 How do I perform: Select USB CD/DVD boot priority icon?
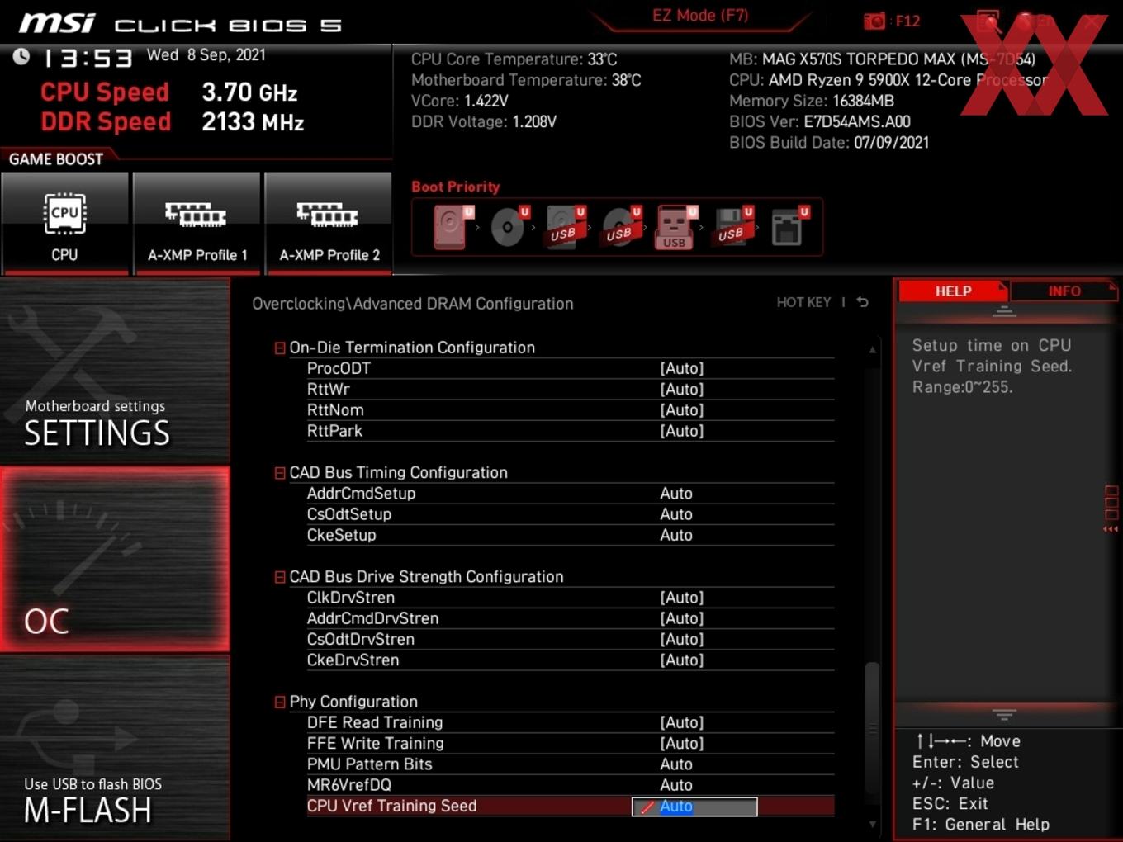coord(620,227)
